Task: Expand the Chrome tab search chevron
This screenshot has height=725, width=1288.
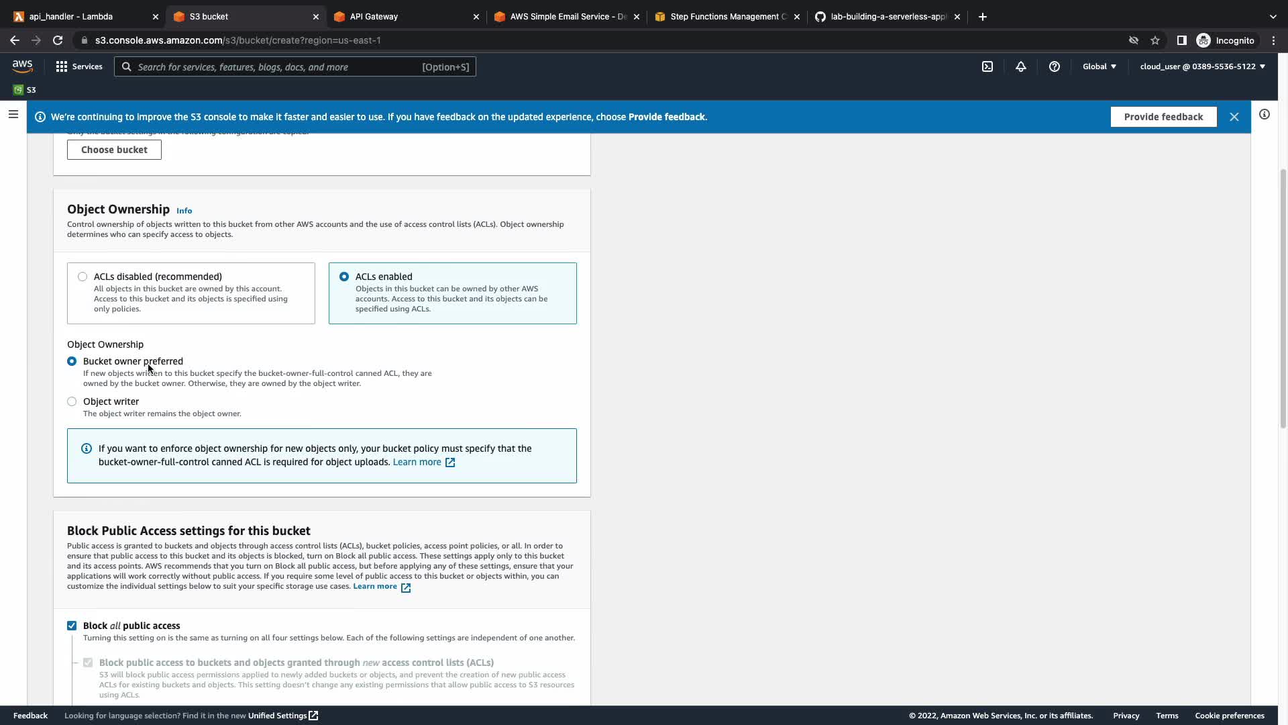Action: tap(1273, 17)
